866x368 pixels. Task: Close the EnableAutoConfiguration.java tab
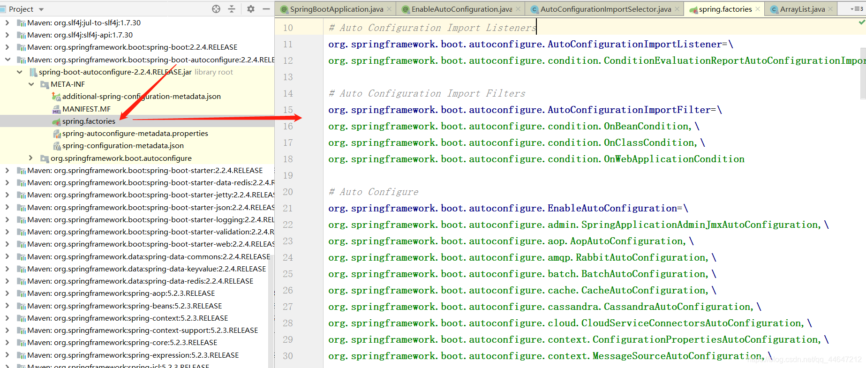[x=518, y=9]
